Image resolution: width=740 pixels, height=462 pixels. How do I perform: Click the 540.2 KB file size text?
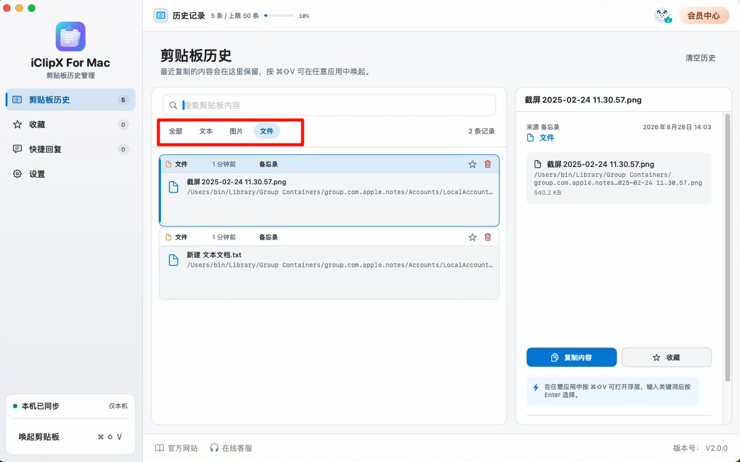pos(548,192)
